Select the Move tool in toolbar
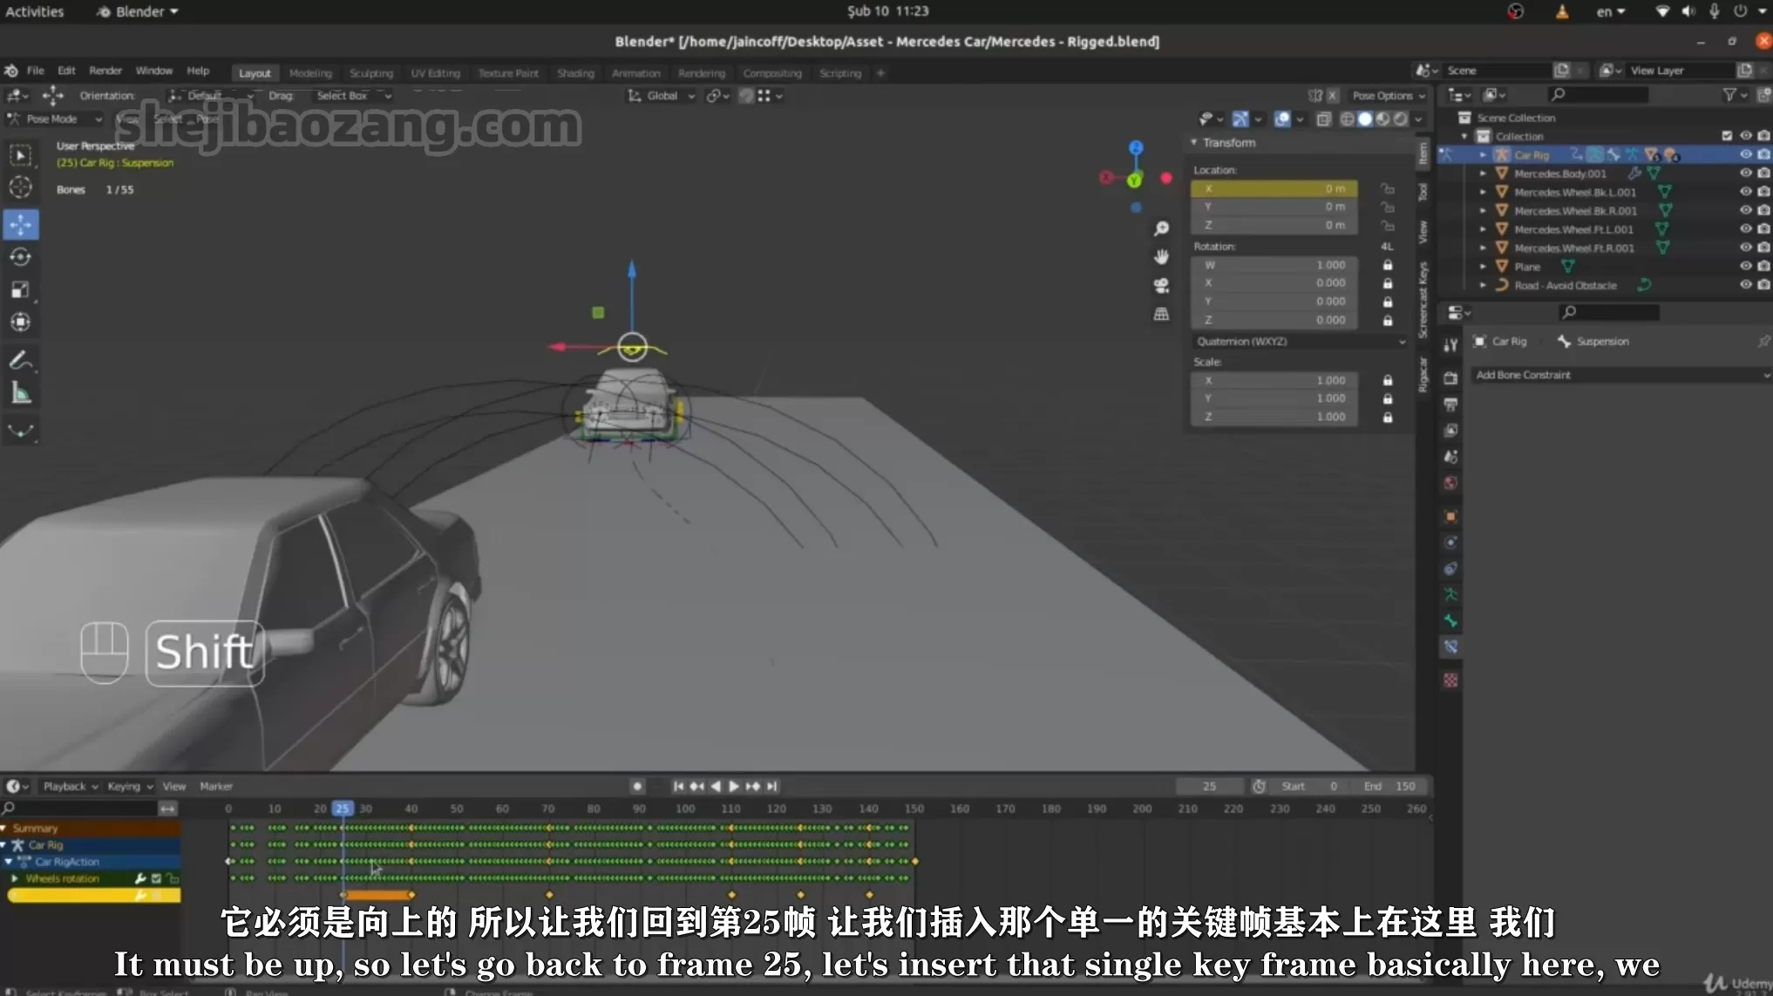Screen dimensions: 1773x996 21,224
